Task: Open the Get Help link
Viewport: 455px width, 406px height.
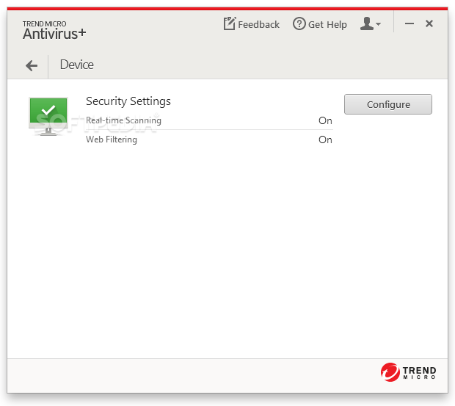Action: pos(320,24)
